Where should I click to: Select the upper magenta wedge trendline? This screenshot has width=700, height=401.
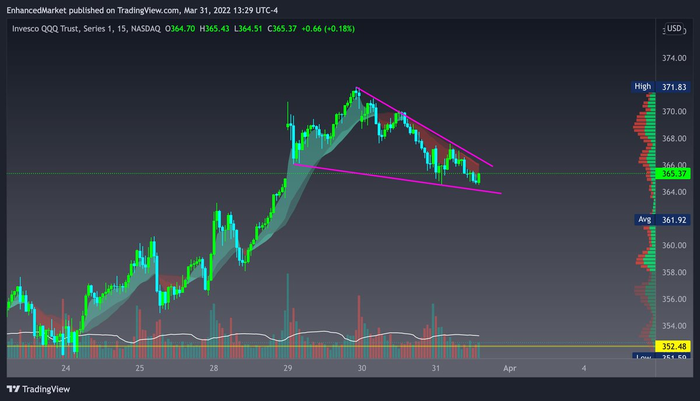tap(425, 127)
